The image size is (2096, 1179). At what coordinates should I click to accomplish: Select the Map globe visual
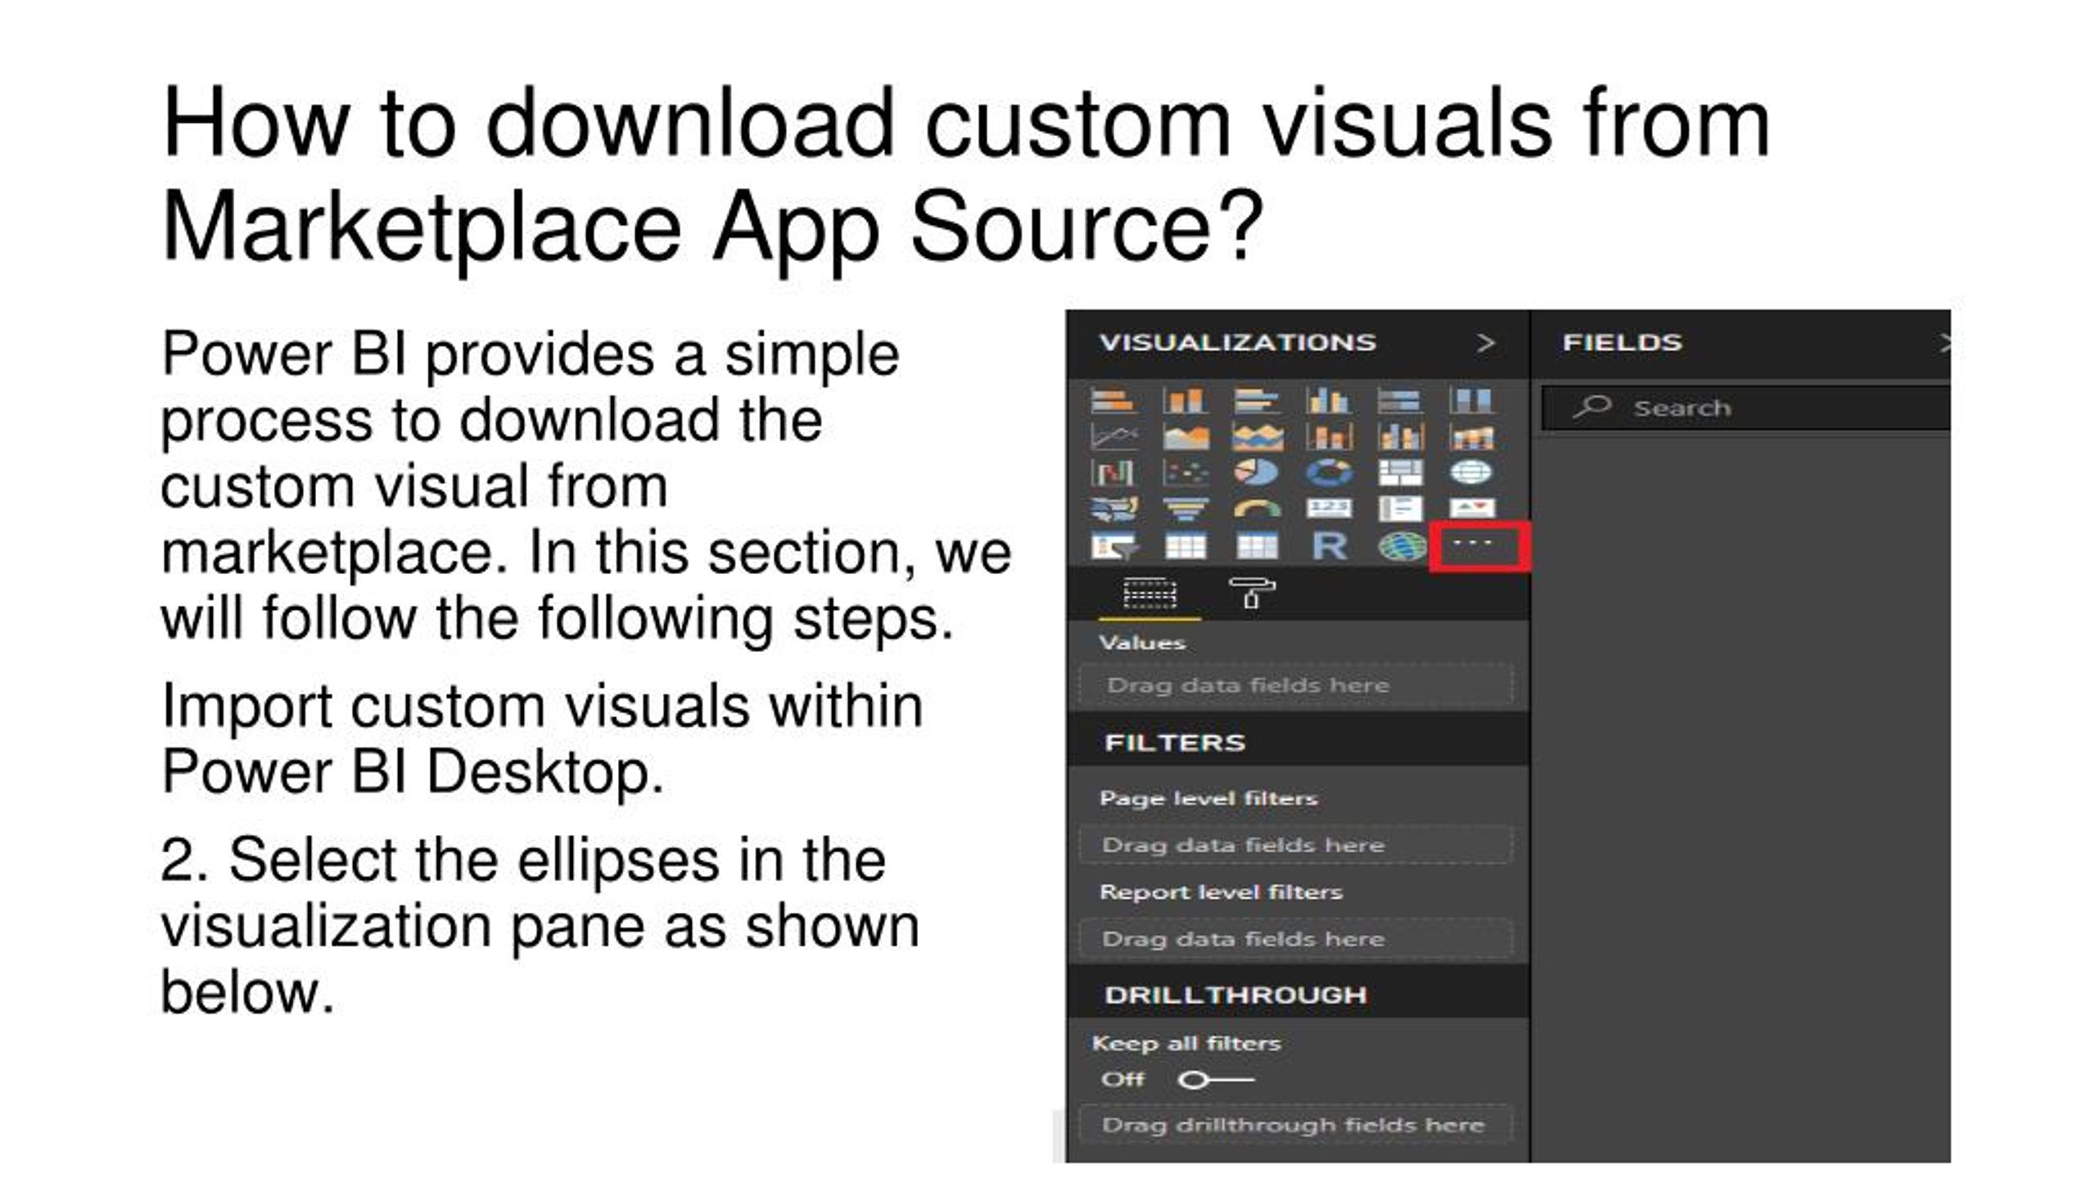coord(1471,472)
